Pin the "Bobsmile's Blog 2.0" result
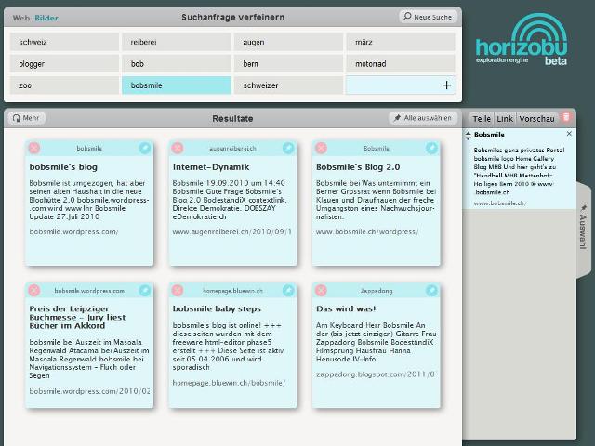This screenshot has height=446, width=595. (431, 148)
